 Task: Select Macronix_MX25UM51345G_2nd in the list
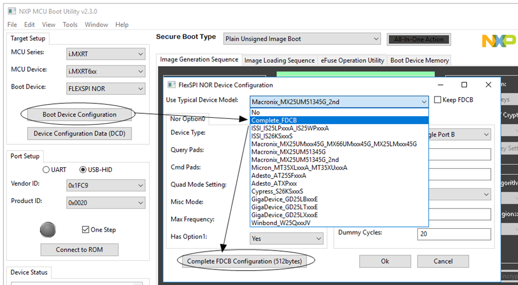point(339,160)
